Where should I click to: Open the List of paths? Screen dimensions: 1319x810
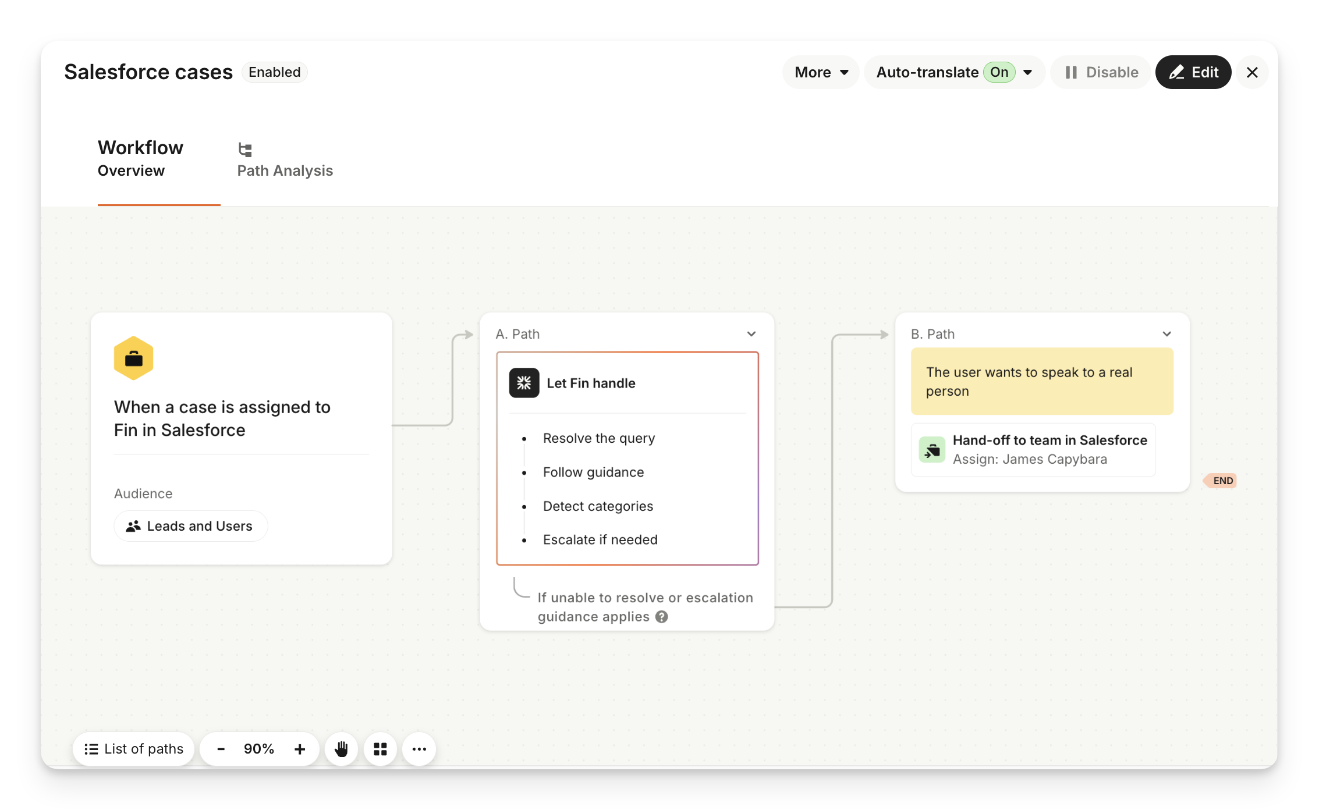134,749
